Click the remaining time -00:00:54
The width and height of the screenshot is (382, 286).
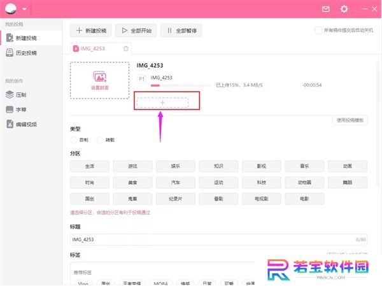pyautogui.click(x=312, y=85)
